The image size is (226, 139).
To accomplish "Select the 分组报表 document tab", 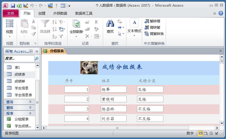I will click(x=54, y=51).
